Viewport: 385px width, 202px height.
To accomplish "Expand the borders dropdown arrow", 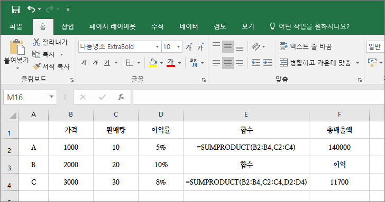I will (x=139, y=63).
